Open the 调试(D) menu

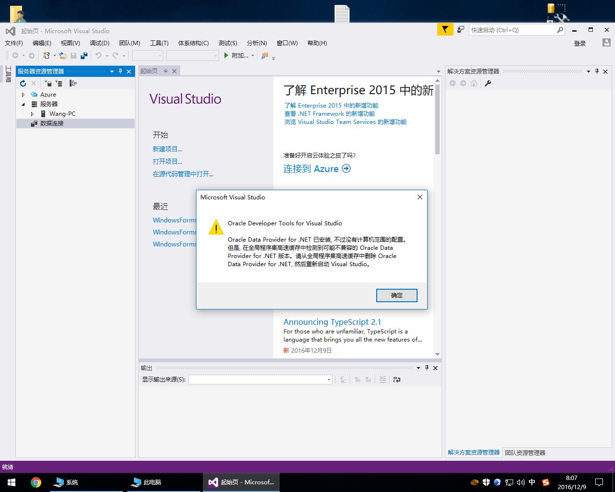(99, 43)
